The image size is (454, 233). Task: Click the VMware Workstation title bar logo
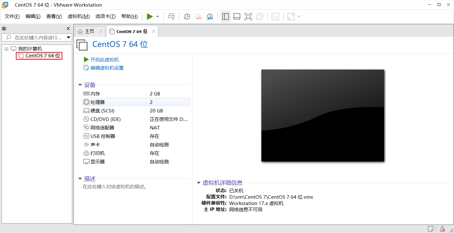click(x=5, y=5)
